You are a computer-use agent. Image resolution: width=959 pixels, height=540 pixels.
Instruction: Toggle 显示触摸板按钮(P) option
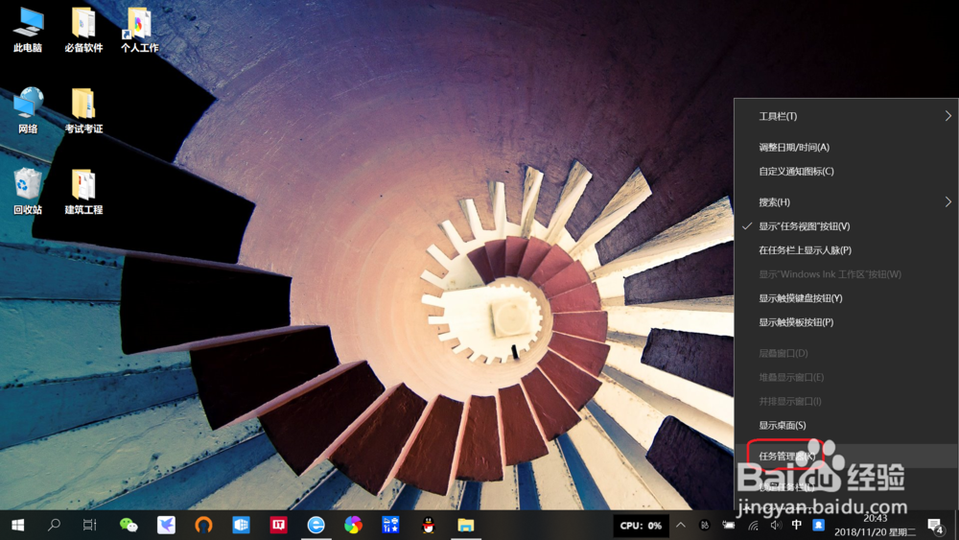847,322
